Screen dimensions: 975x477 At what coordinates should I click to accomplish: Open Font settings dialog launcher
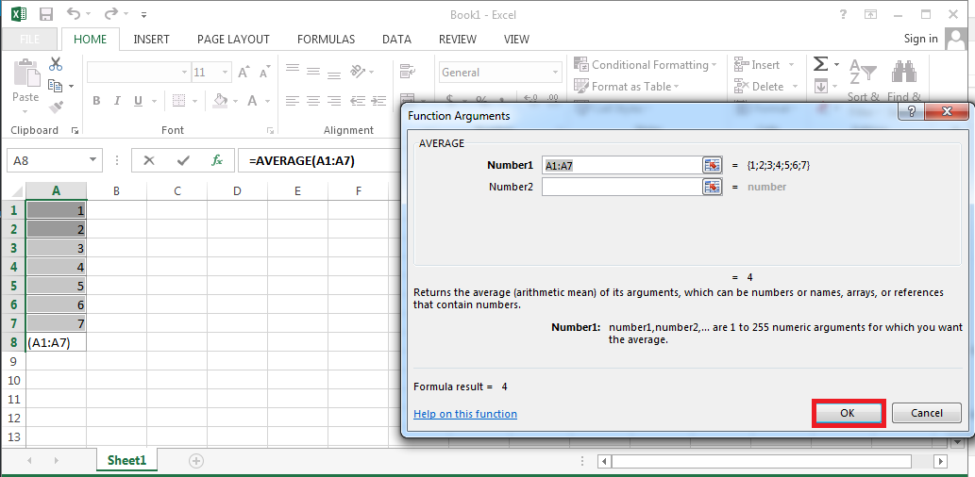coord(270,130)
